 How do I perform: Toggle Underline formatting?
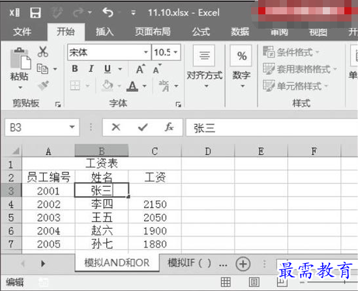click(x=108, y=69)
